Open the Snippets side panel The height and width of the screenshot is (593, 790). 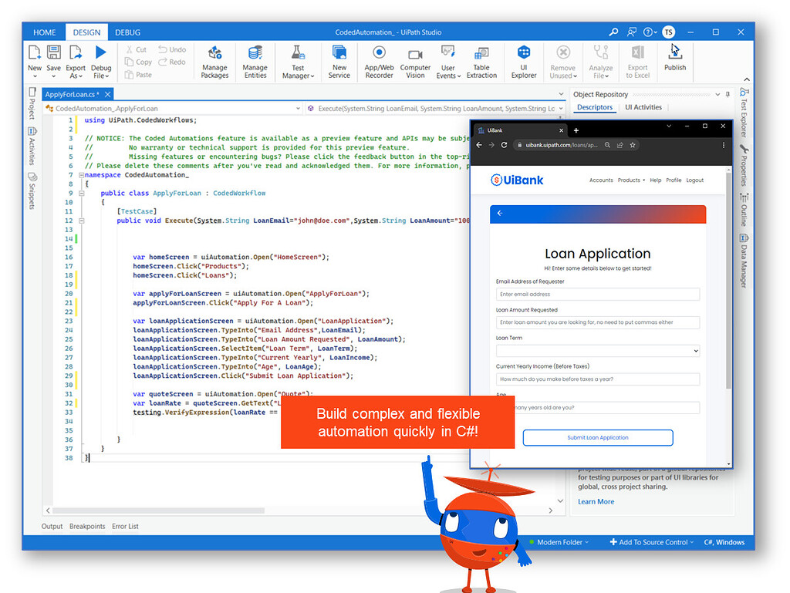pyautogui.click(x=32, y=192)
